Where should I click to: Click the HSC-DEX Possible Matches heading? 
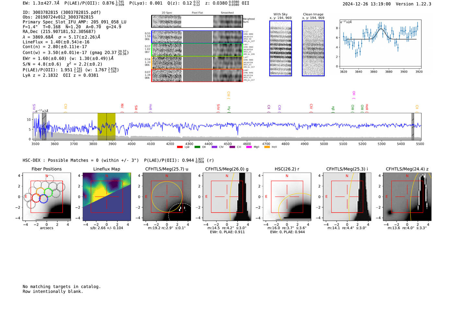[x=81, y=160]
